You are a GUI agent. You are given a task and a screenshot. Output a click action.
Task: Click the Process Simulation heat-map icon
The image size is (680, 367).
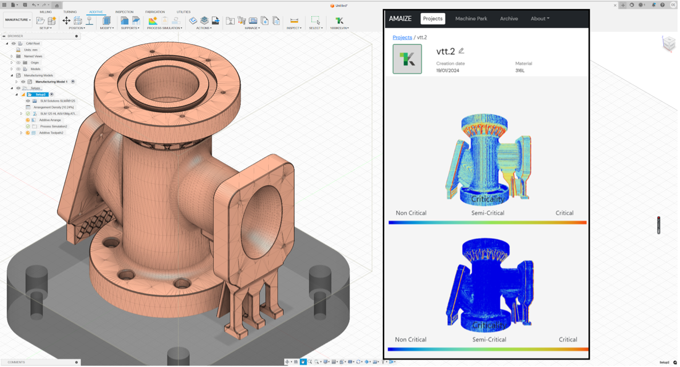(153, 21)
